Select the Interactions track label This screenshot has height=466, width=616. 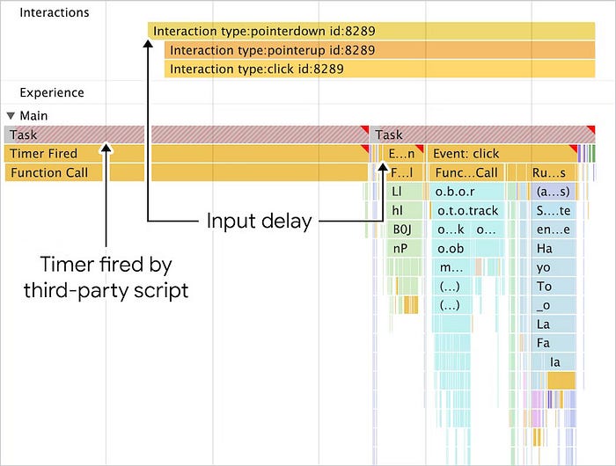pos(55,12)
